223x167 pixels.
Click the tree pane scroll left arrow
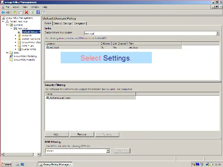[2, 154]
